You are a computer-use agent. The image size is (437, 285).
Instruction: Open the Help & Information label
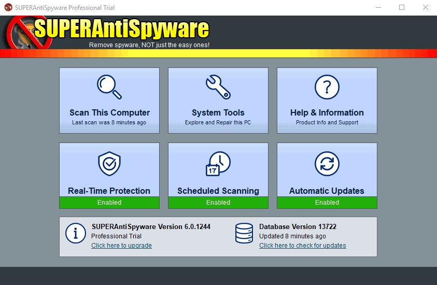tap(327, 112)
